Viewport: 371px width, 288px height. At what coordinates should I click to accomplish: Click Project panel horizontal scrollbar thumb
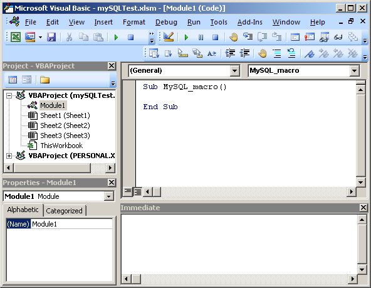pos(52,168)
